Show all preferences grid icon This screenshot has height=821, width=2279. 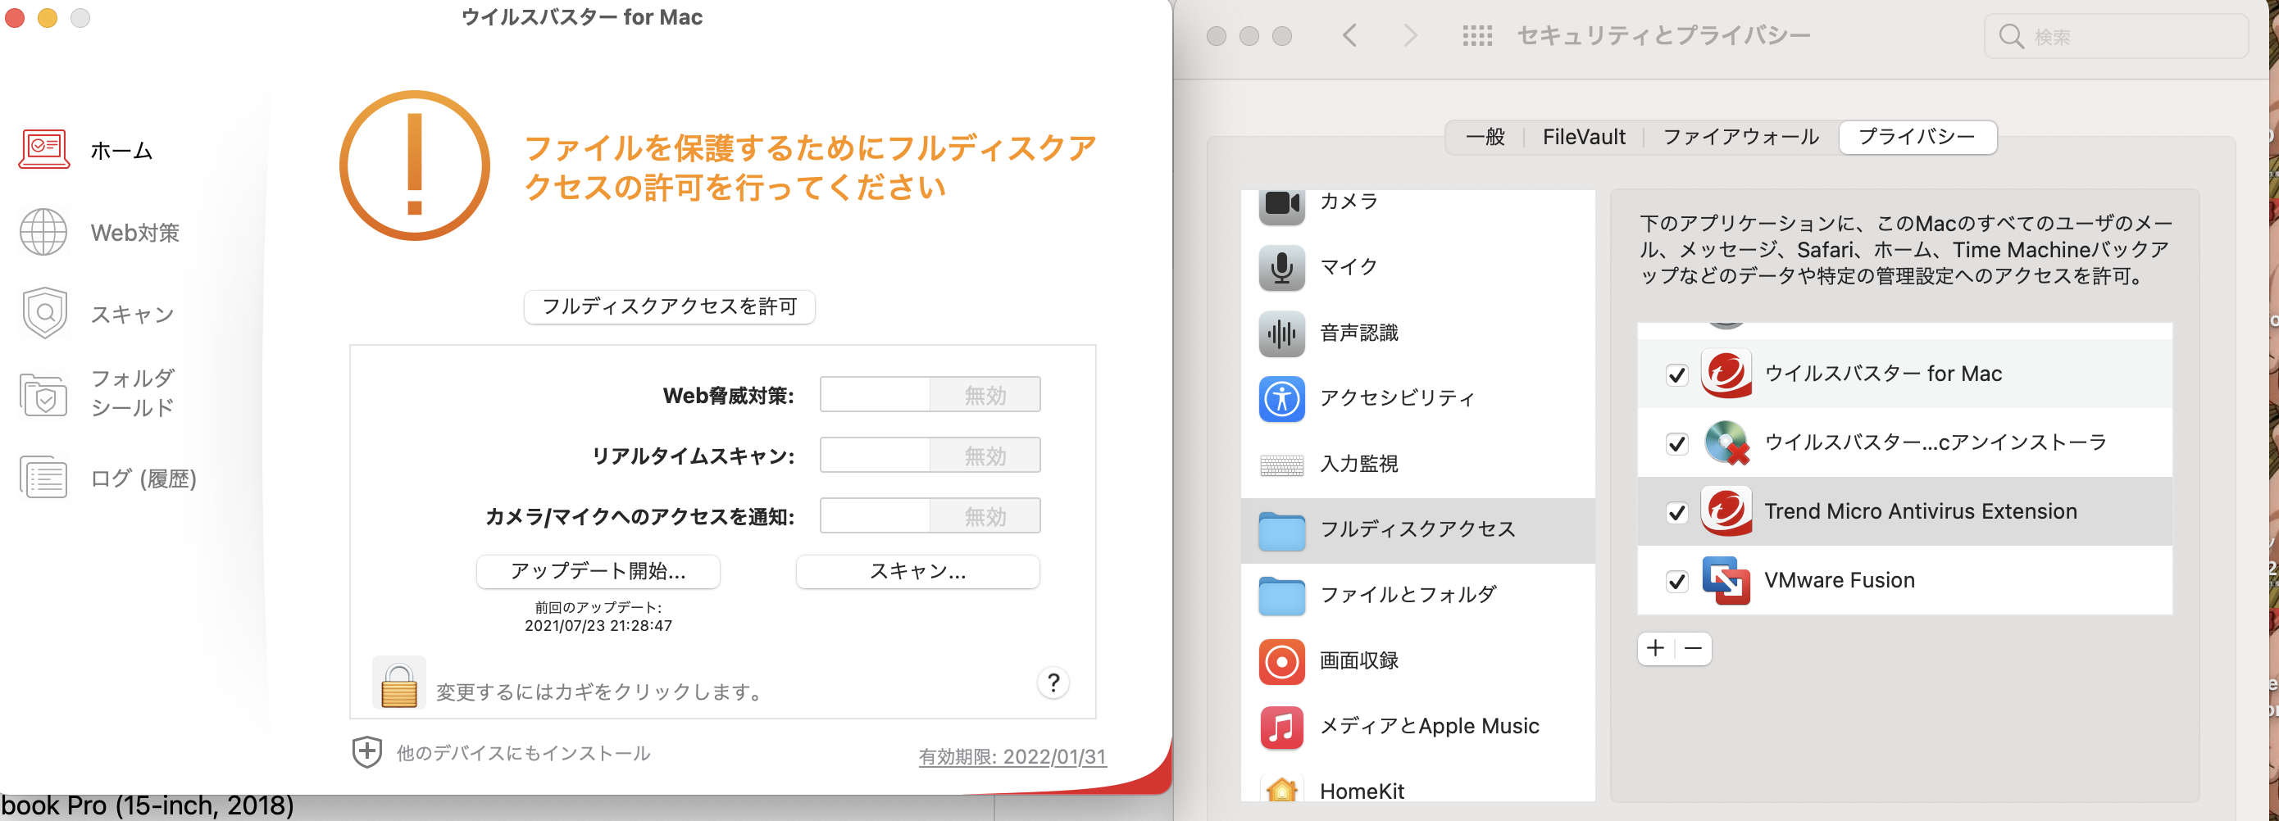point(1476,36)
